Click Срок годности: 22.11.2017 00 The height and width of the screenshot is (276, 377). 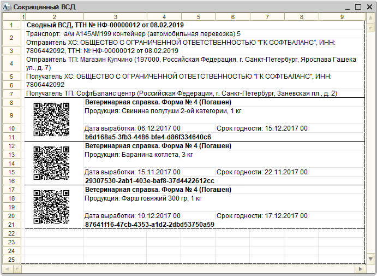(x=262, y=172)
